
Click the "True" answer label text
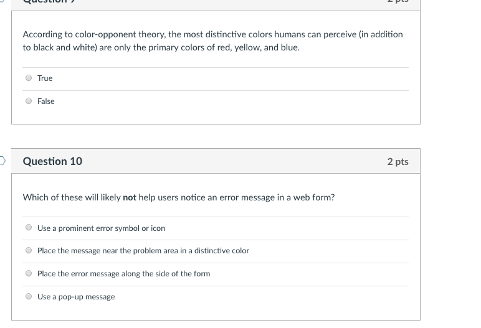[x=45, y=78]
